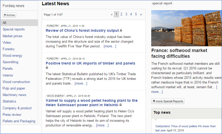This screenshot has width=222, height=134.
Task: Expand the Archive button
Action: [9, 15]
